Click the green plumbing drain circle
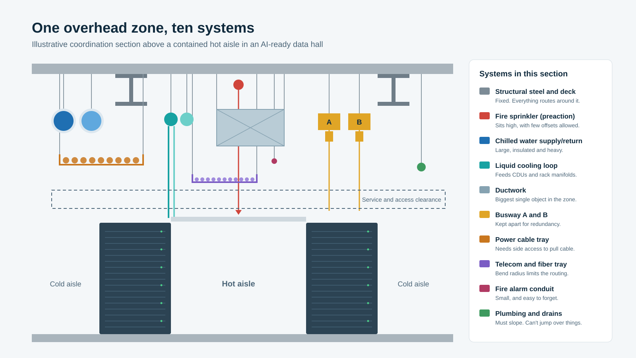This screenshot has width=636, height=358. [421, 167]
